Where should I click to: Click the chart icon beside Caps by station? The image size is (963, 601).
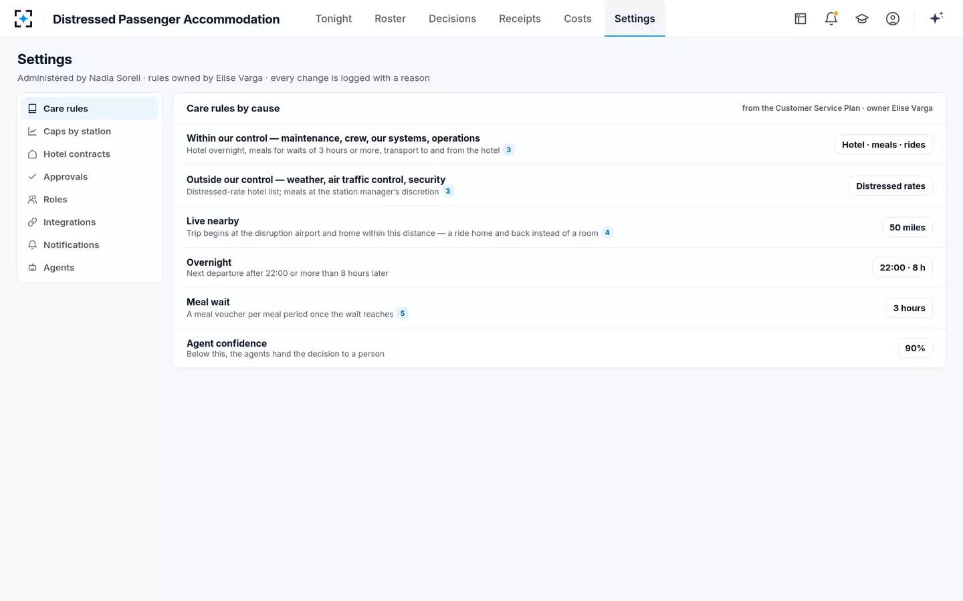pyautogui.click(x=32, y=132)
